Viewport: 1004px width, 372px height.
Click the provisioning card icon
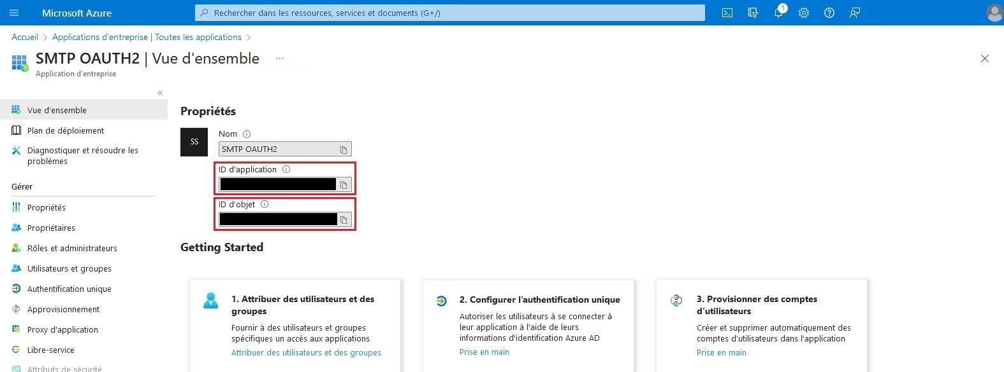click(x=676, y=300)
